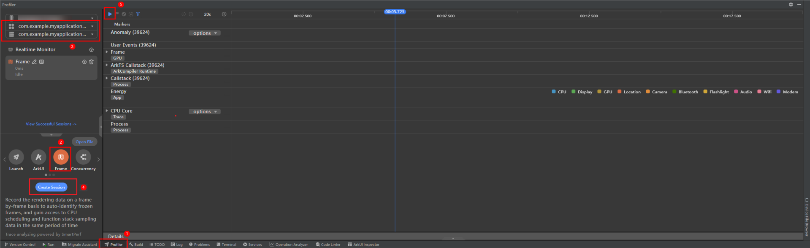Image resolution: width=810 pixels, height=248 pixels.
Task: Select the ArkUI template icon
Action: tap(38, 157)
